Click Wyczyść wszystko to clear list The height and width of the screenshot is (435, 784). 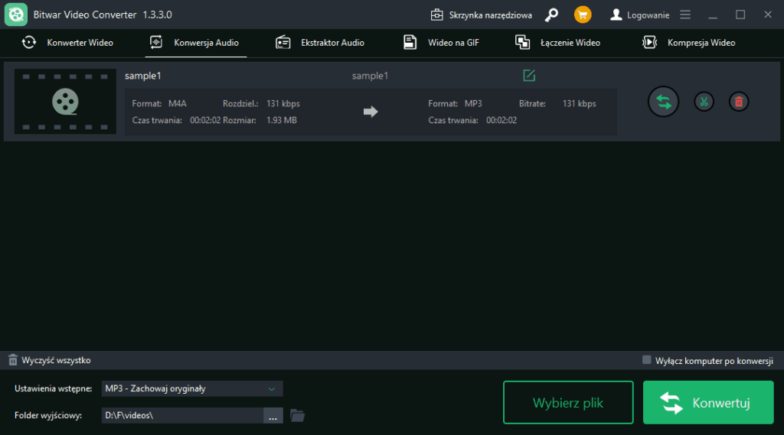(x=50, y=360)
